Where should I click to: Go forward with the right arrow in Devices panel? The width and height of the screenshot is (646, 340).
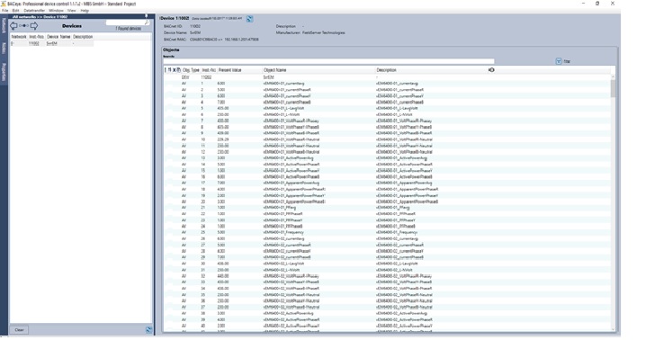click(34, 26)
